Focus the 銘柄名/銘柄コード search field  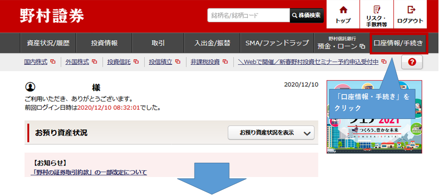249,15
